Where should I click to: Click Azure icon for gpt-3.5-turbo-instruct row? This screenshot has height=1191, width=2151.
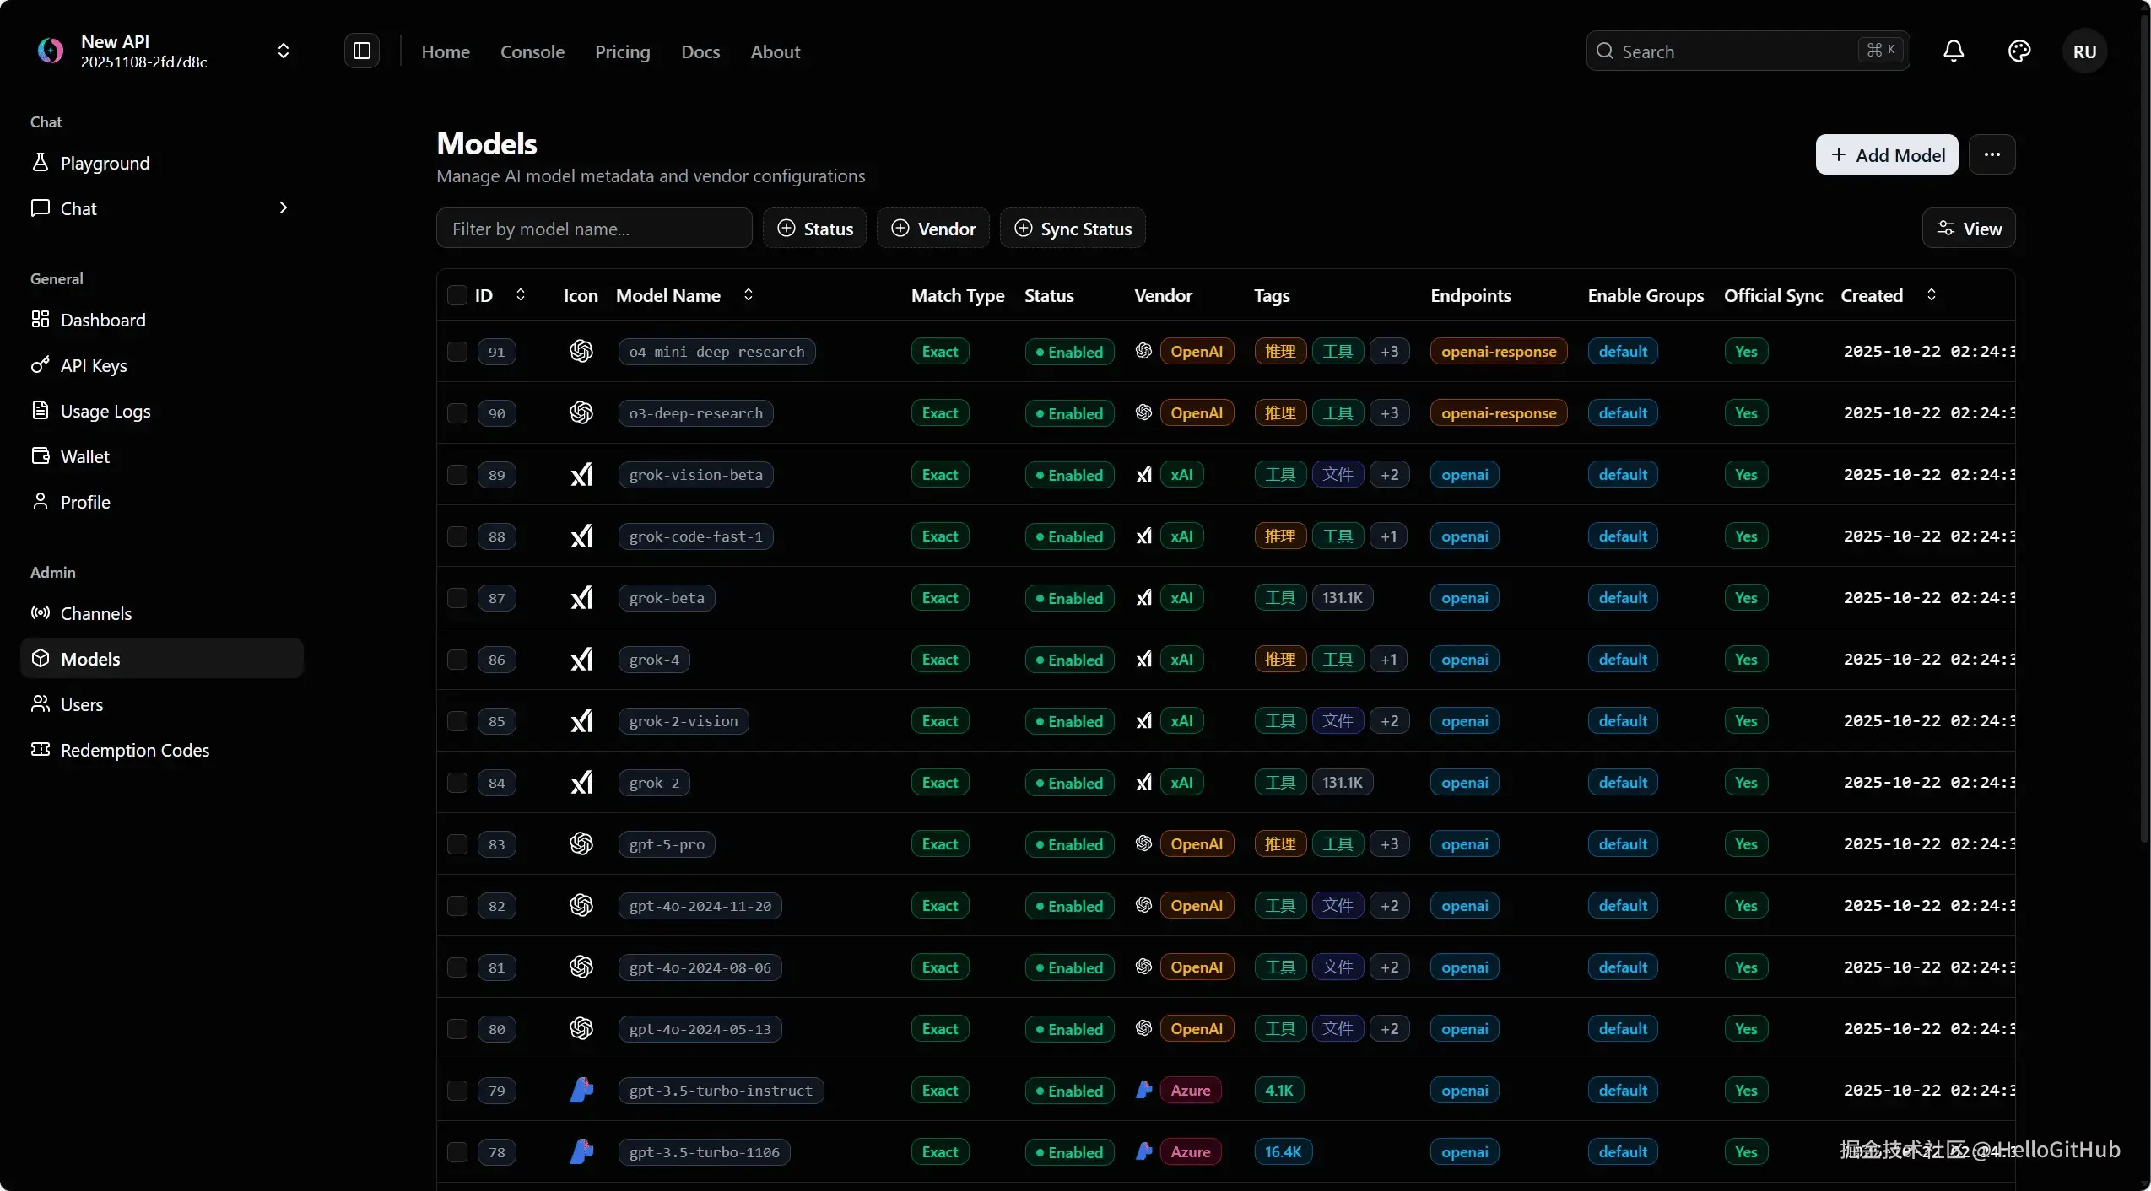click(x=581, y=1091)
